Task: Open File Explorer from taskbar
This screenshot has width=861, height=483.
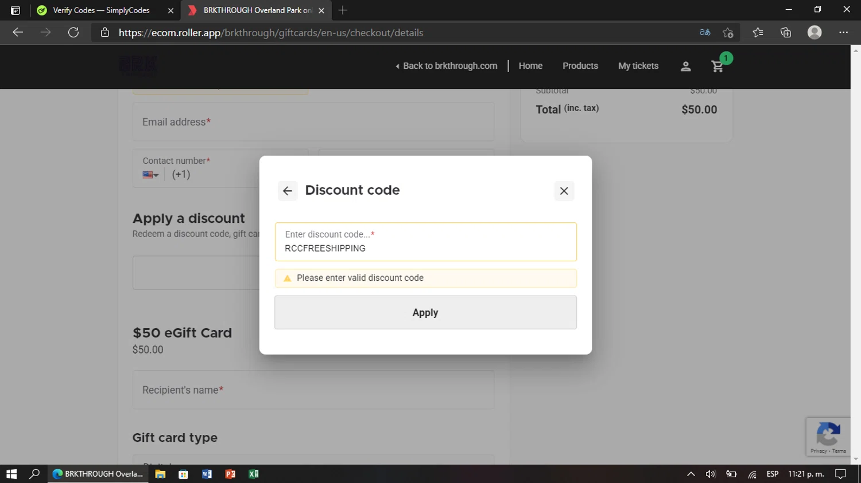Action: (160, 474)
